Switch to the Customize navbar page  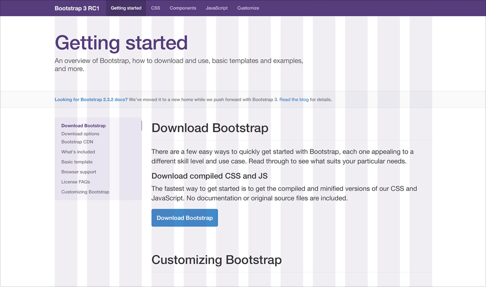(248, 8)
